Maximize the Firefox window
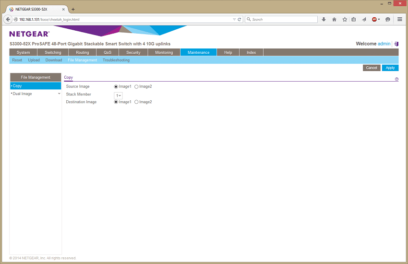The height and width of the screenshot is (264, 408). pyautogui.click(x=390, y=3)
